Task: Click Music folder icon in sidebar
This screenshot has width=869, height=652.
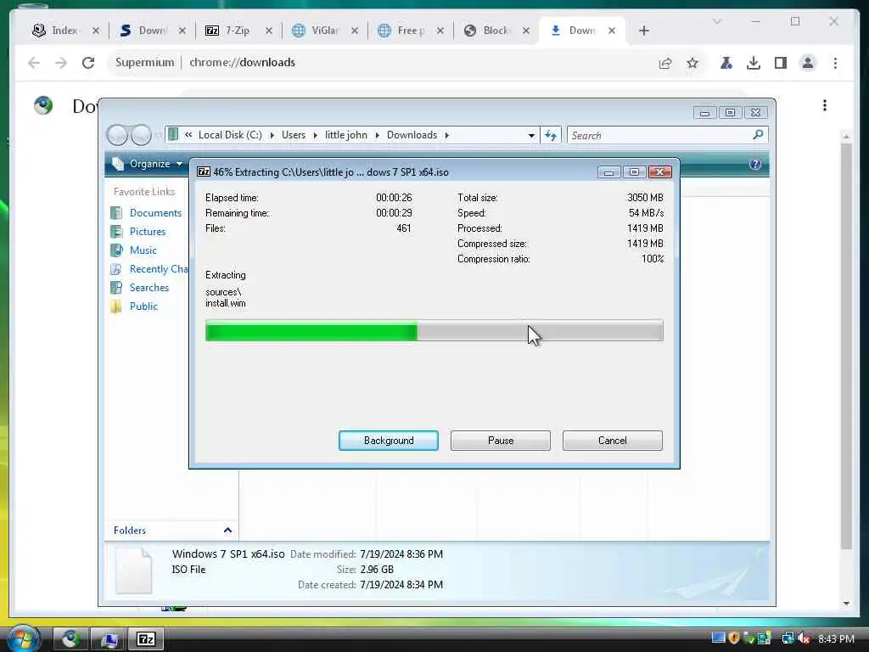Action: (116, 250)
